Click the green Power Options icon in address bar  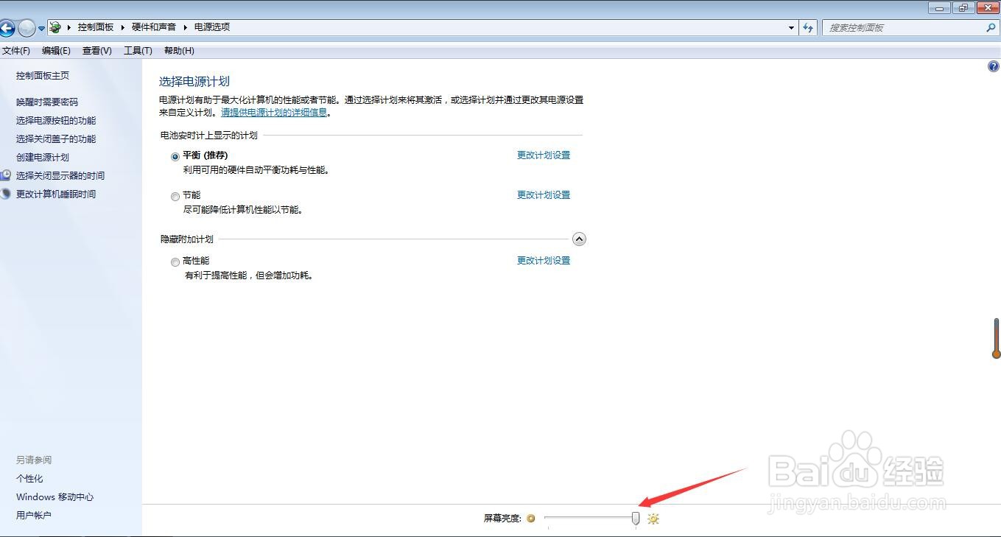pos(56,27)
